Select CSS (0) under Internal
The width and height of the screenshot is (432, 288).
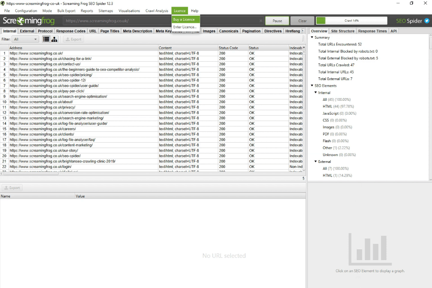334,120
